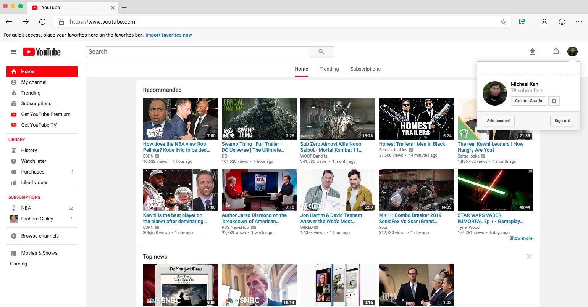This screenshot has width=588, height=307.
Task: Click Michael Kan profile photo in popup
Action: [495, 93]
